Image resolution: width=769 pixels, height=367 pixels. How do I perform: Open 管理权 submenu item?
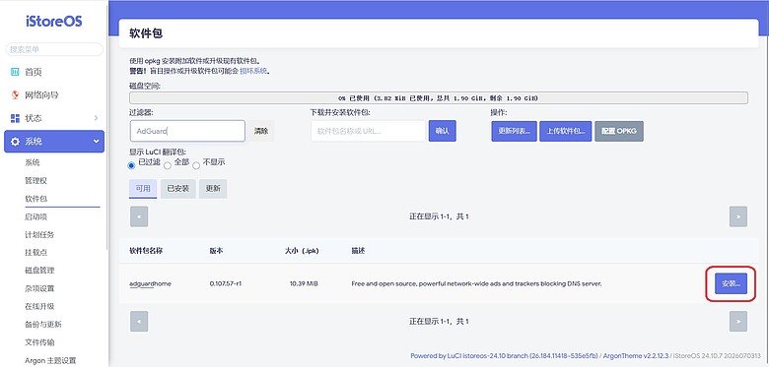pos(35,181)
